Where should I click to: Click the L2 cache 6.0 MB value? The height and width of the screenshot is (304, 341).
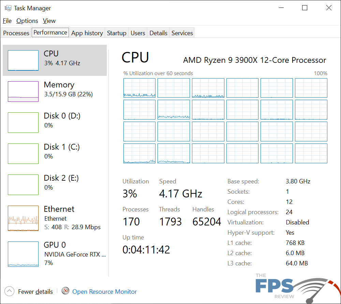[x=295, y=253]
